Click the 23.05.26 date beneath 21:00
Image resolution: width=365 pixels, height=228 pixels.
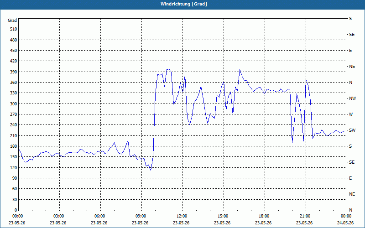(x=304, y=223)
